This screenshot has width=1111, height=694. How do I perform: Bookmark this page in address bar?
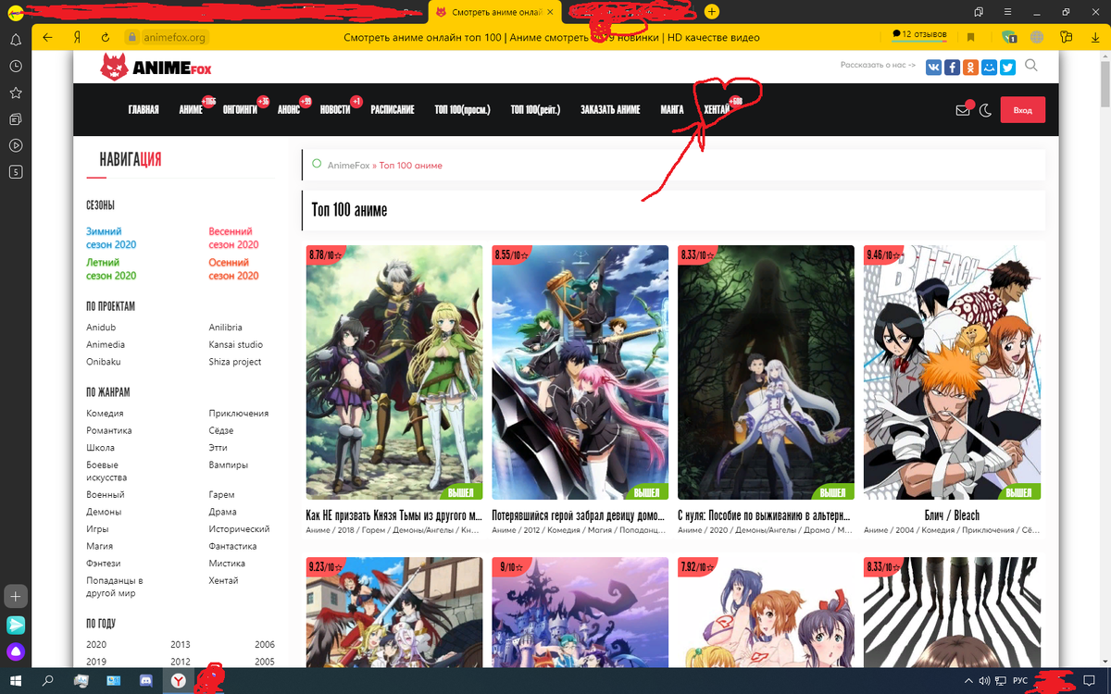(970, 37)
